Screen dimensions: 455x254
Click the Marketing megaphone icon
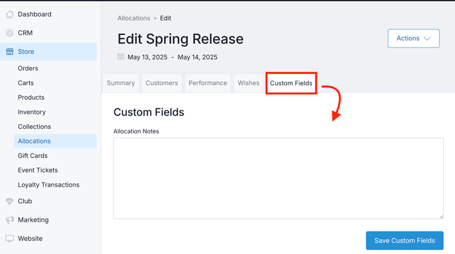pyautogui.click(x=9, y=220)
